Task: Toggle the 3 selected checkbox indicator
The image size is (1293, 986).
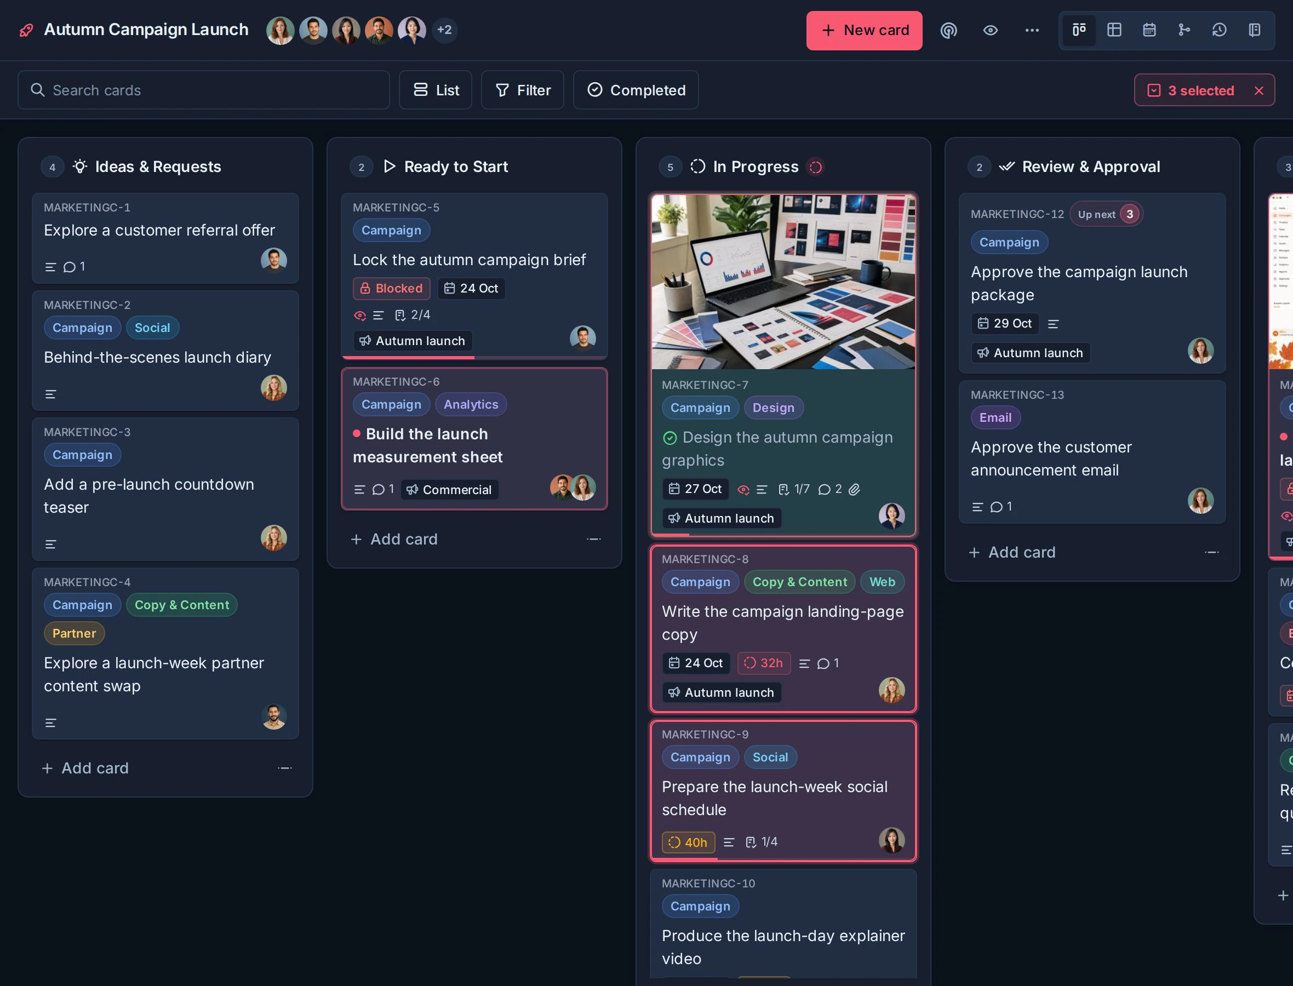Action: pos(1154,90)
